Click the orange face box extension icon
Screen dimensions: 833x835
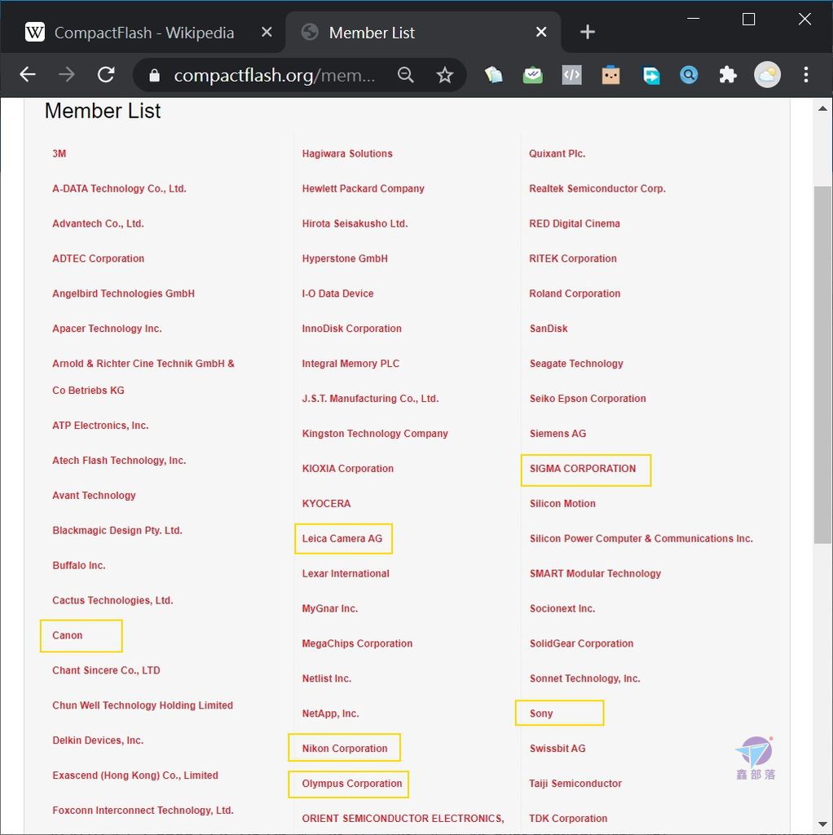pos(610,75)
